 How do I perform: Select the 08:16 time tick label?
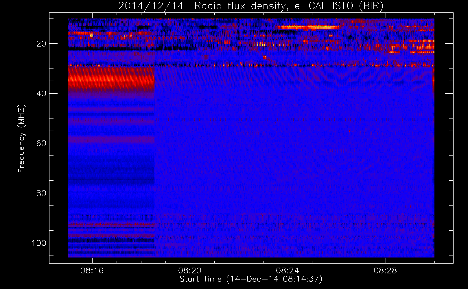(92, 271)
